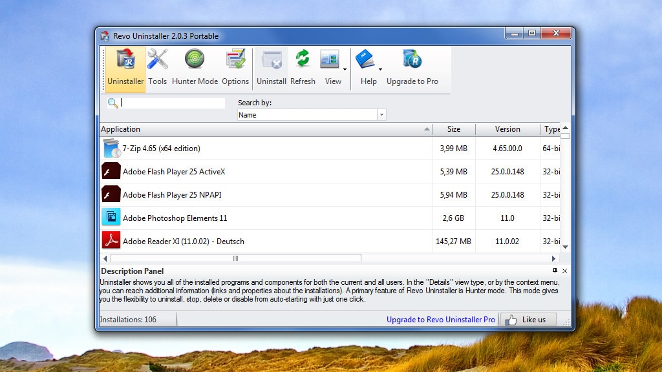Screen dimensions: 662x372
Task: Click the "145,27 MB" size cell
Action: click(453, 242)
